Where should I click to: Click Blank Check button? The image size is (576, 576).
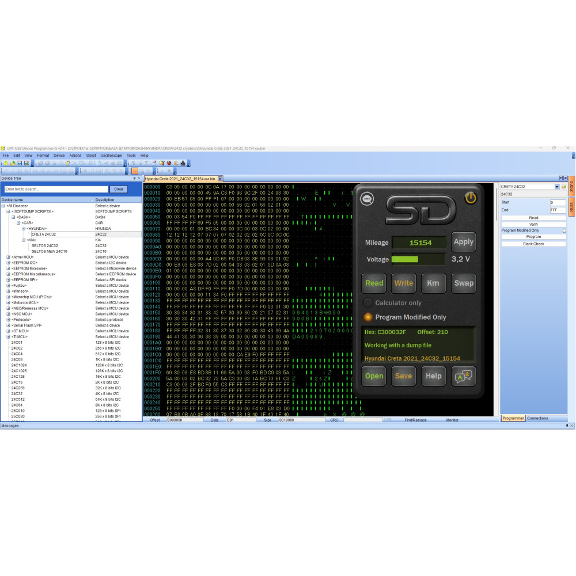pos(533,244)
